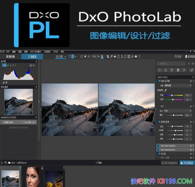This screenshot has height=187, width=195.
Task: Open the DxO 光学模块 menu
Action: 36,52
